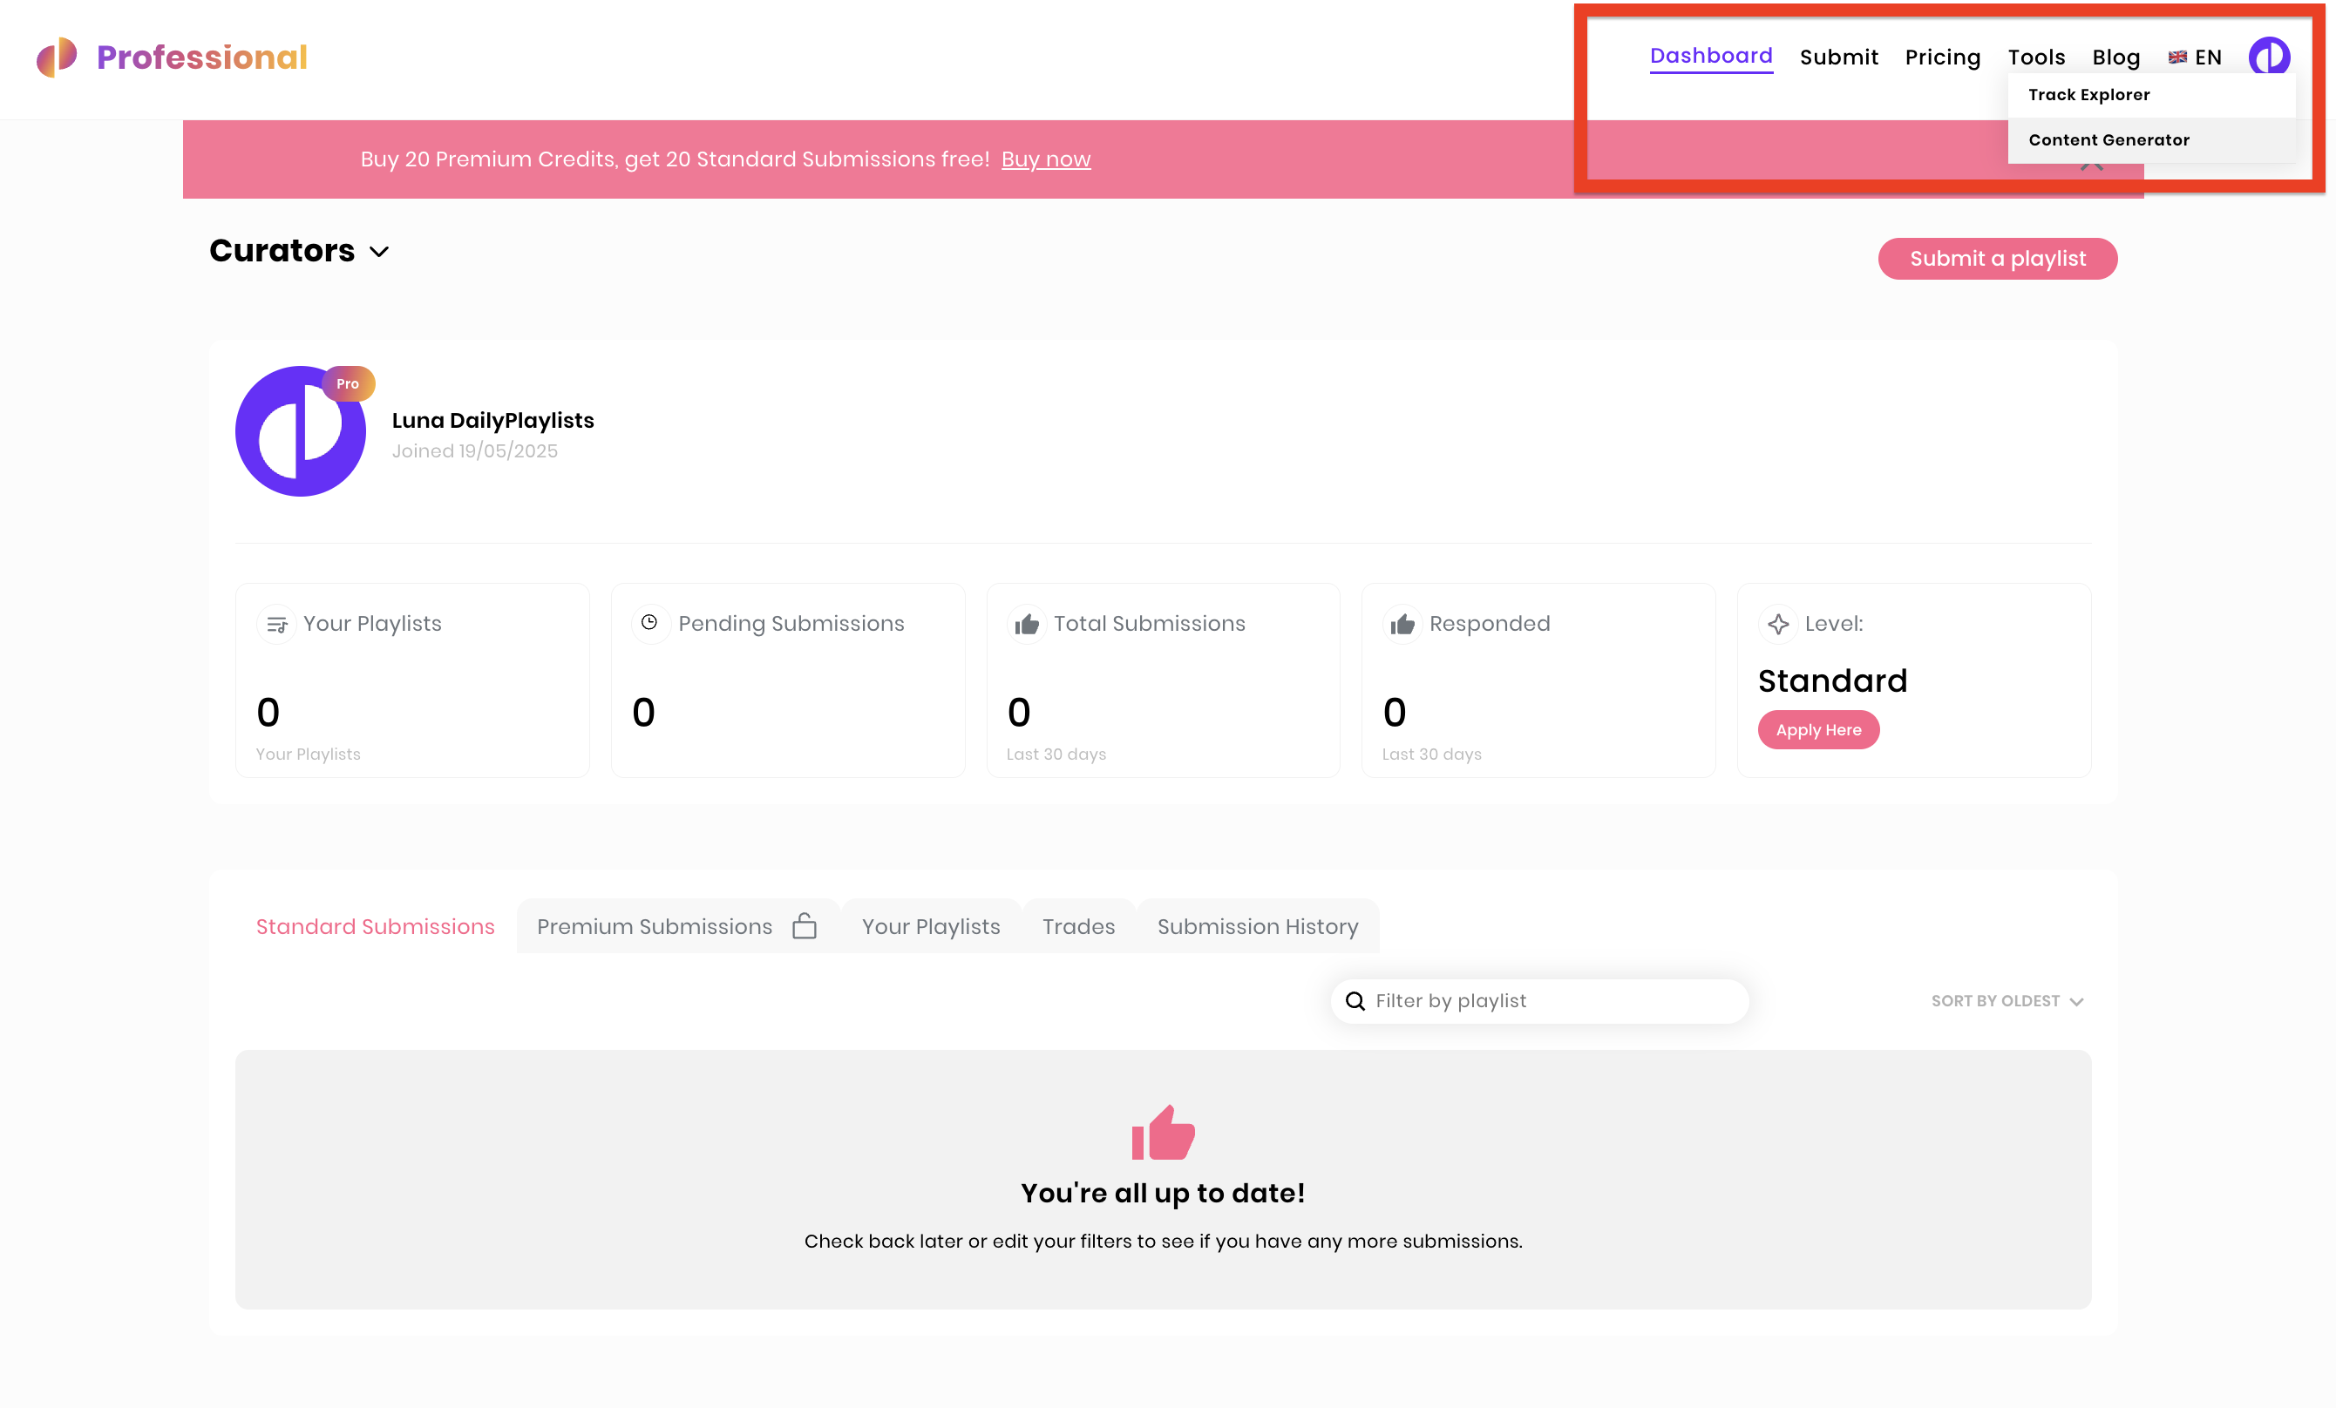This screenshot has height=1408, width=2336.
Task: Open the user avatar menu in header
Action: tap(2268, 56)
